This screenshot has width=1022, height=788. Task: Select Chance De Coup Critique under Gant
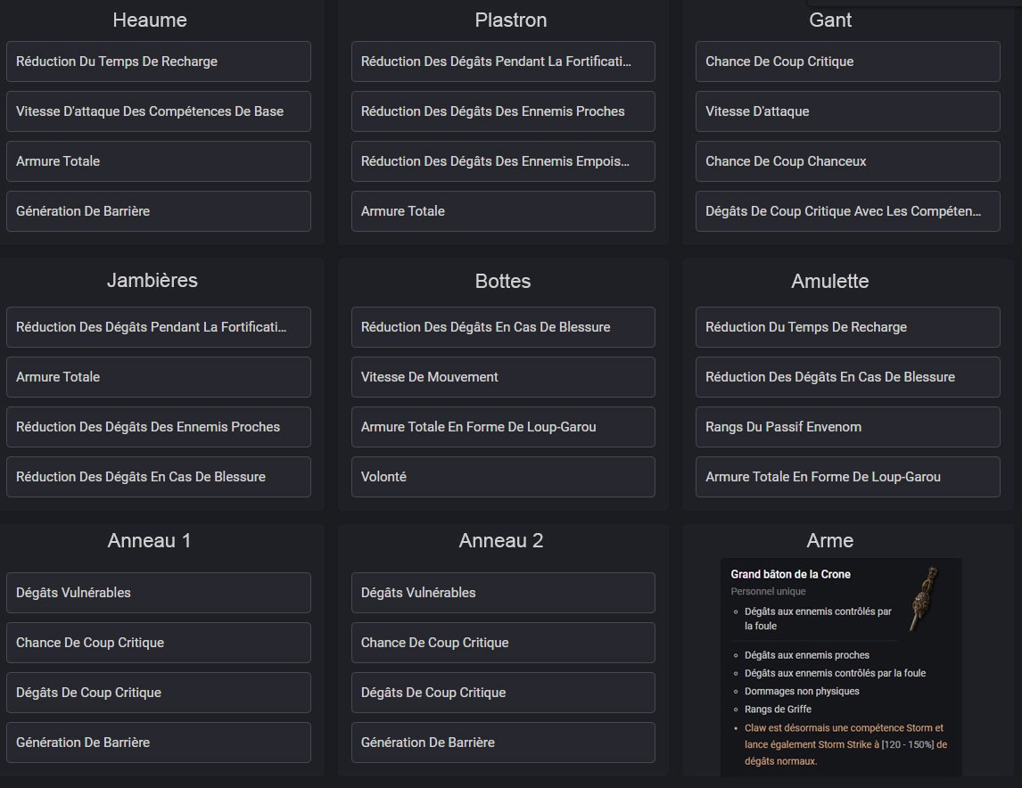click(x=847, y=62)
